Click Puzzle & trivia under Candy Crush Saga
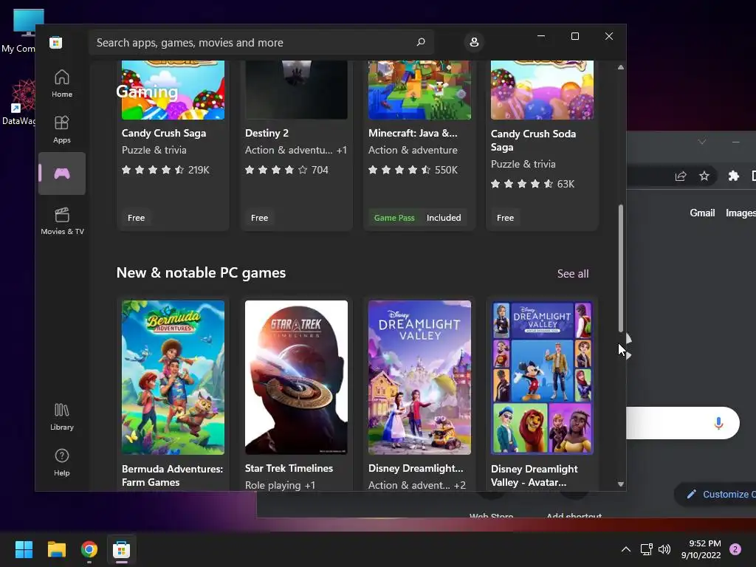756x567 pixels. click(154, 150)
